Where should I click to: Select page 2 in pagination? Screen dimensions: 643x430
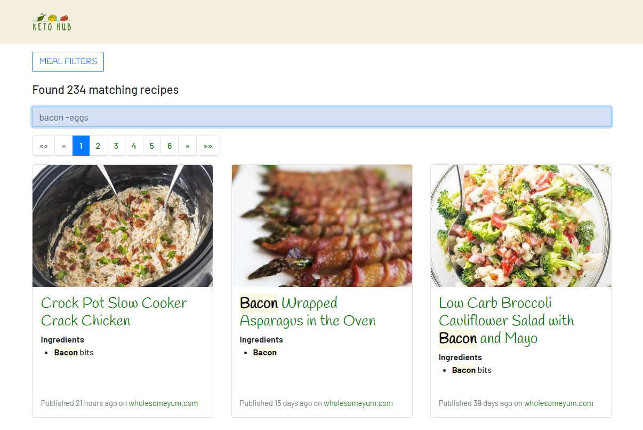click(x=98, y=146)
